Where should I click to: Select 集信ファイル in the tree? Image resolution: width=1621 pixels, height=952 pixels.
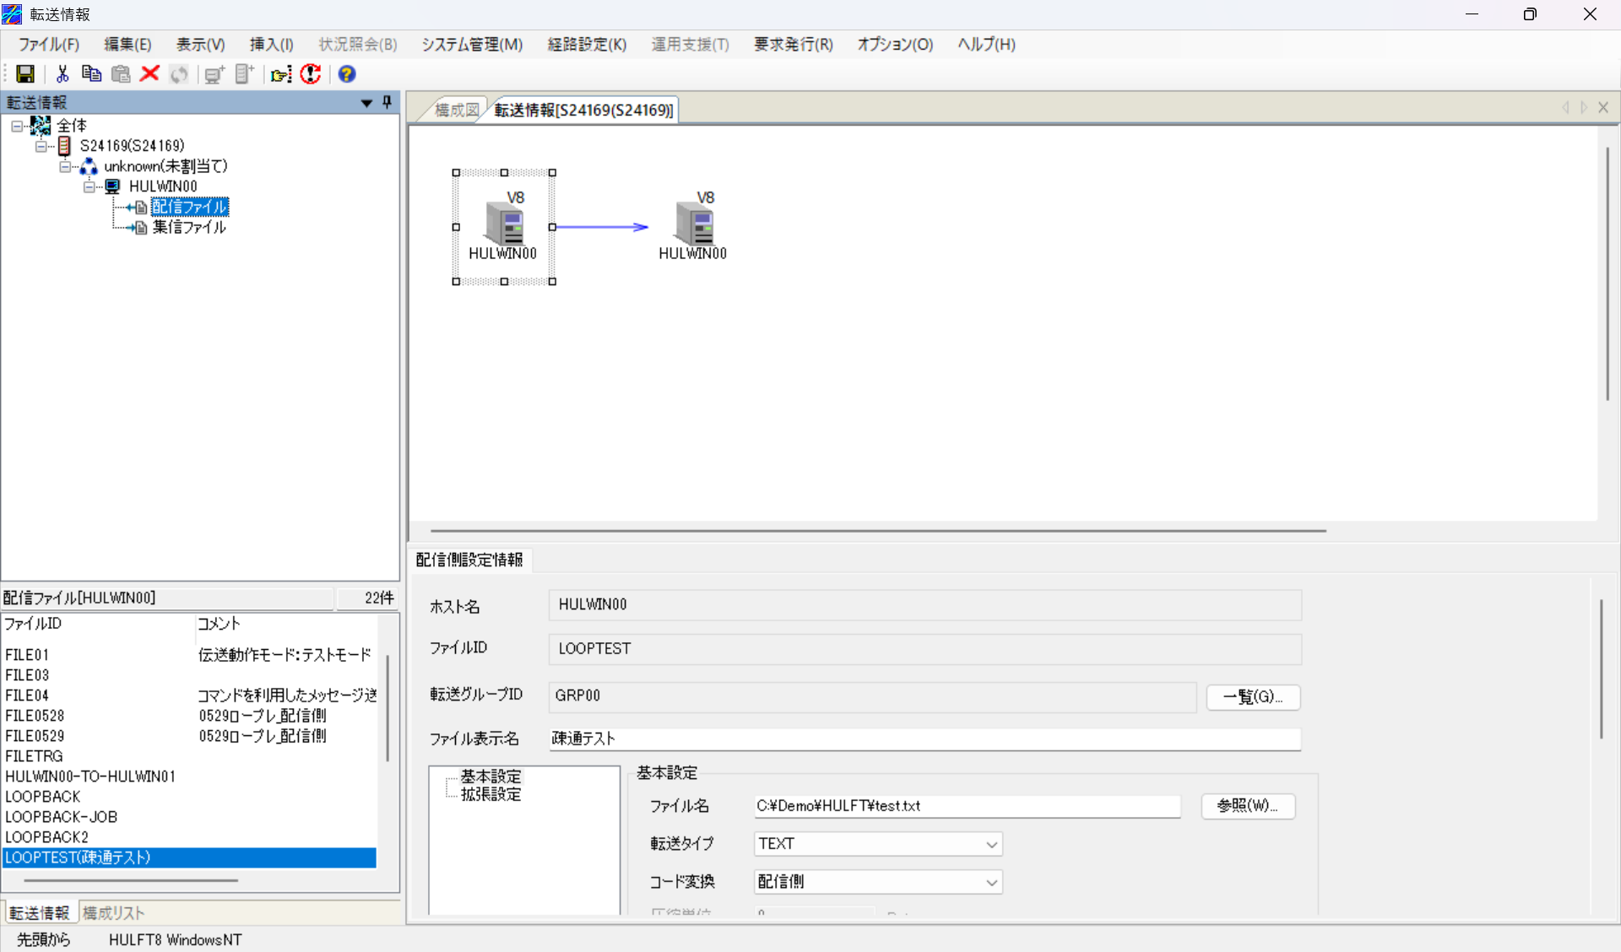[189, 227]
